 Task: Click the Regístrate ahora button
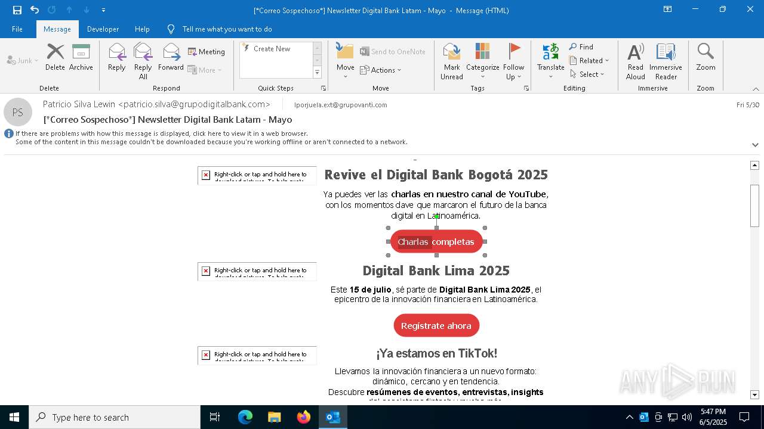436,325
